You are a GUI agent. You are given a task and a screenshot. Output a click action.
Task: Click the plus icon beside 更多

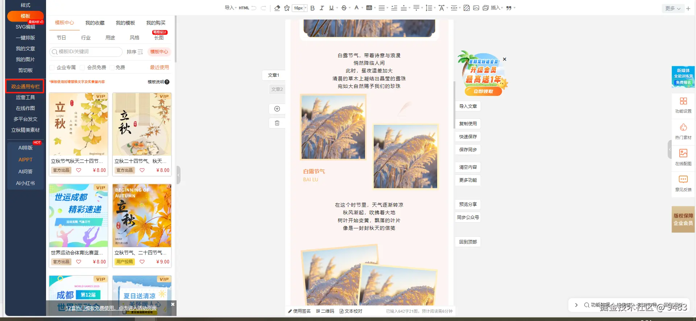point(688,8)
